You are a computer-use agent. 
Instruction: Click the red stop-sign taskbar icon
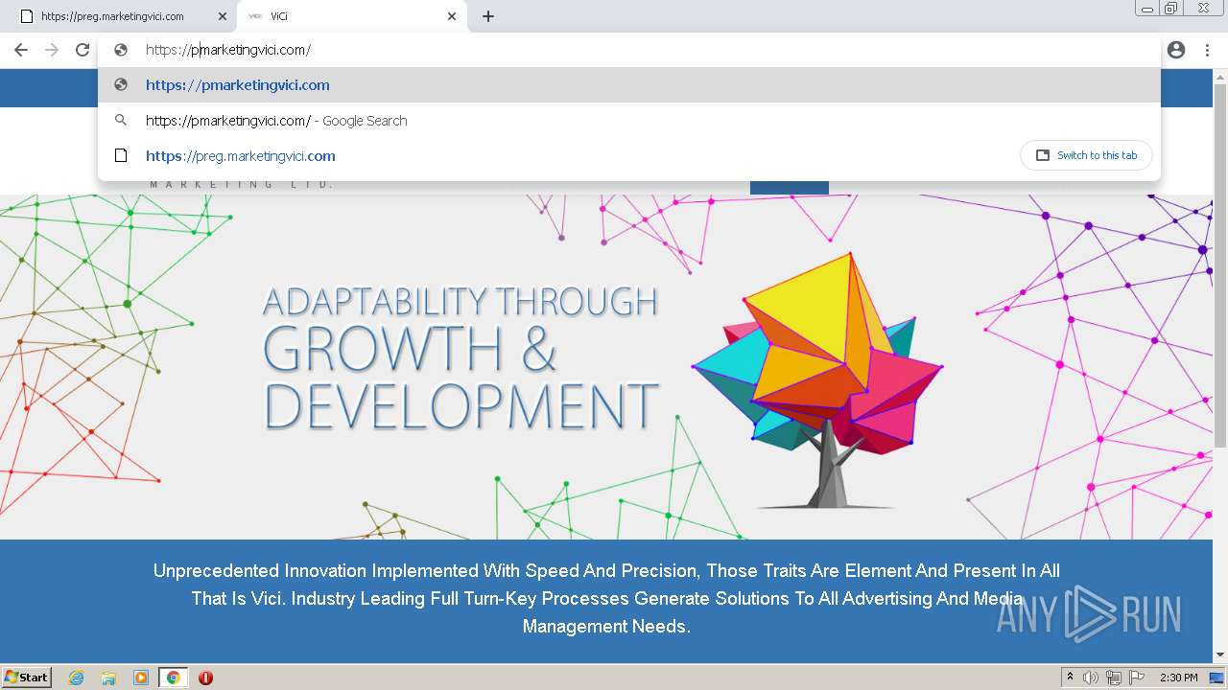205,678
